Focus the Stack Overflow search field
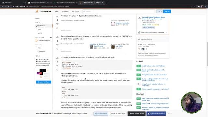This screenshot has width=208, height=117. (118, 12)
